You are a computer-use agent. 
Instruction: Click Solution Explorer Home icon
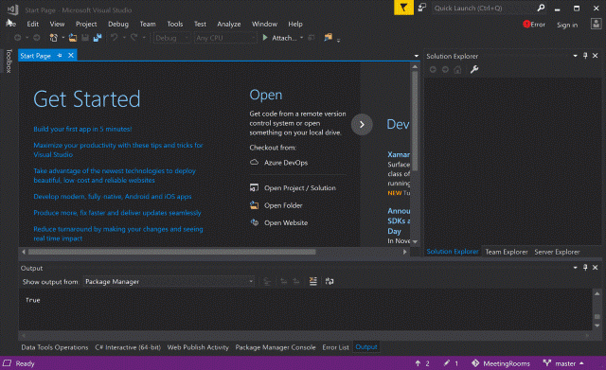click(x=457, y=69)
